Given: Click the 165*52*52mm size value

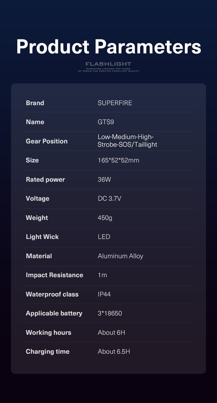Looking at the screenshot, I should point(118,160).
